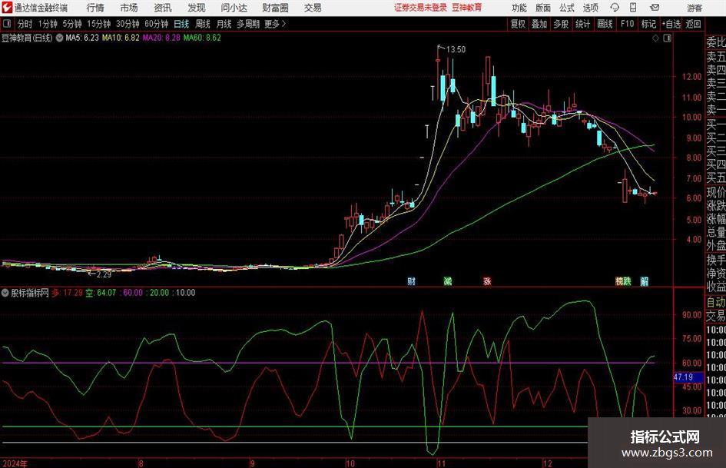Switch to 60分钟 period
This screenshot has width=726, height=468.
[x=156, y=24]
